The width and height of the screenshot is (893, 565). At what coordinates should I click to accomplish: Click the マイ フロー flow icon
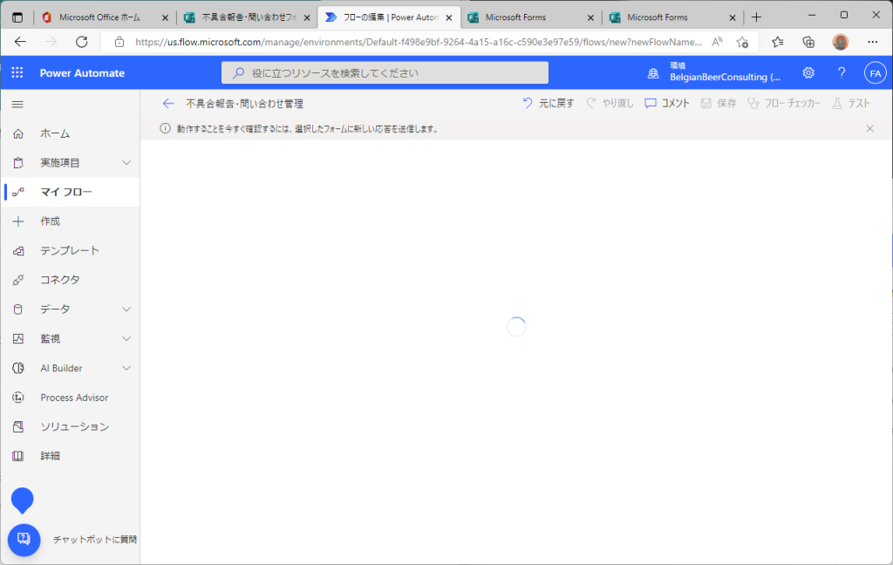[18, 192]
